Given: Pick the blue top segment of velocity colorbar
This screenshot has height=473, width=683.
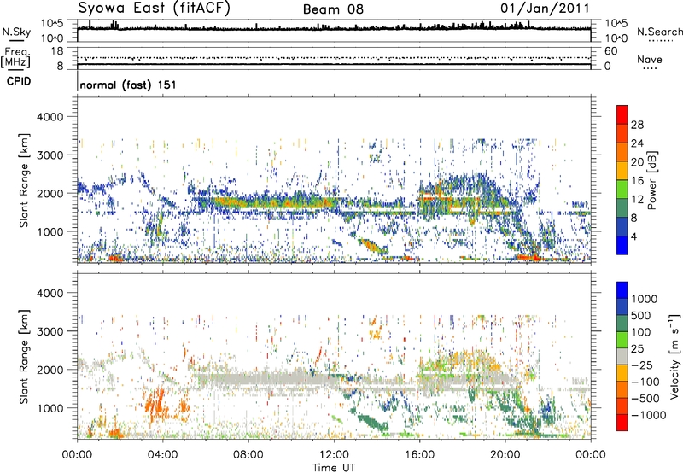Looking at the screenshot, I should [622, 290].
